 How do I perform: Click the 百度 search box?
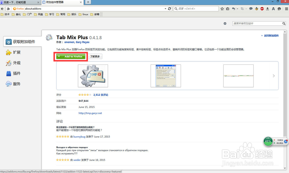click(x=196, y=9)
